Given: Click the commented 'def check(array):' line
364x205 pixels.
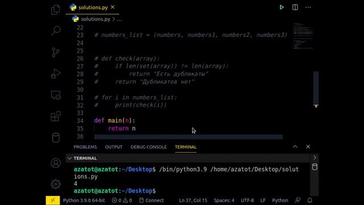Looking at the screenshot, I should 127,58.
